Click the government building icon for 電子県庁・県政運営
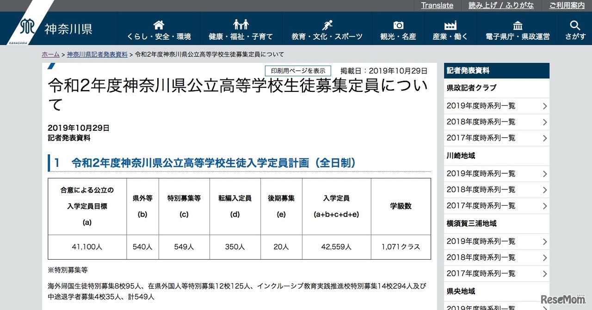The width and height of the screenshot is (592, 310). point(518,25)
